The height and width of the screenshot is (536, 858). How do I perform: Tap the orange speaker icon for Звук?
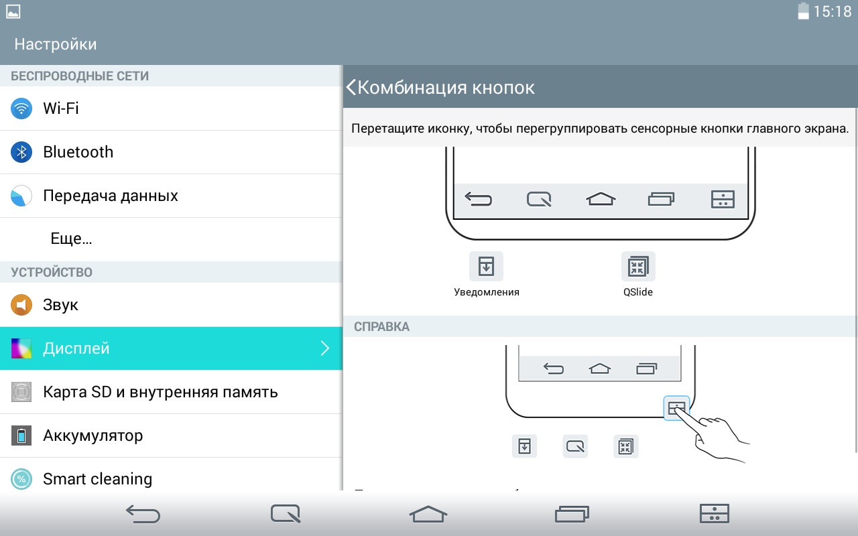(x=21, y=305)
